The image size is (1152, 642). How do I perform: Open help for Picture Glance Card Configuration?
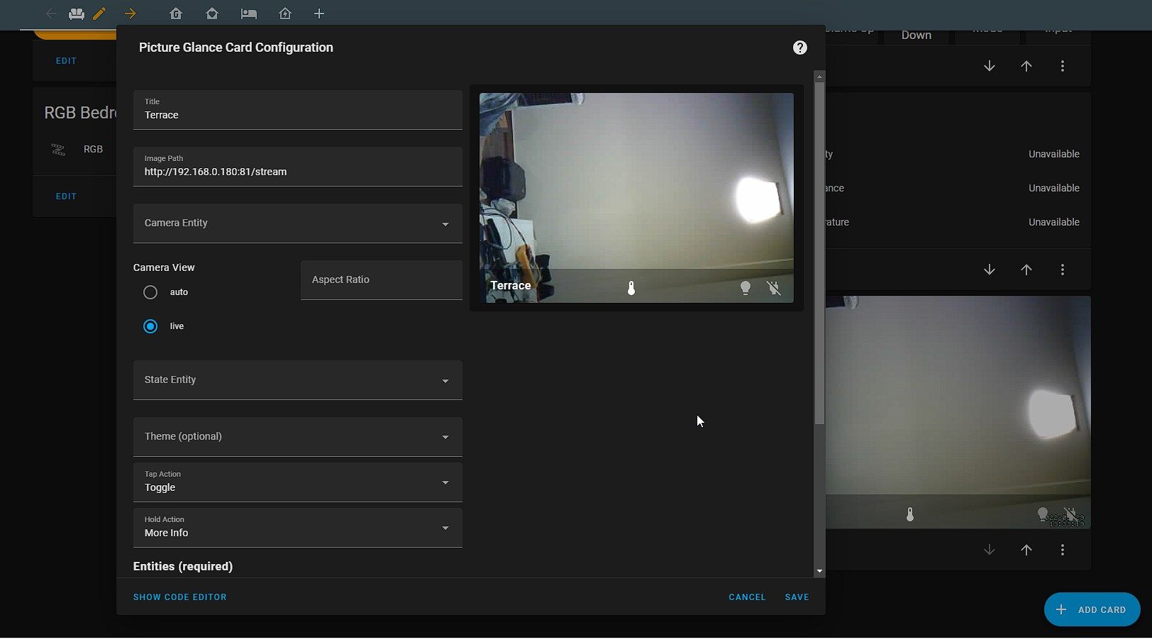(x=799, y=48)
